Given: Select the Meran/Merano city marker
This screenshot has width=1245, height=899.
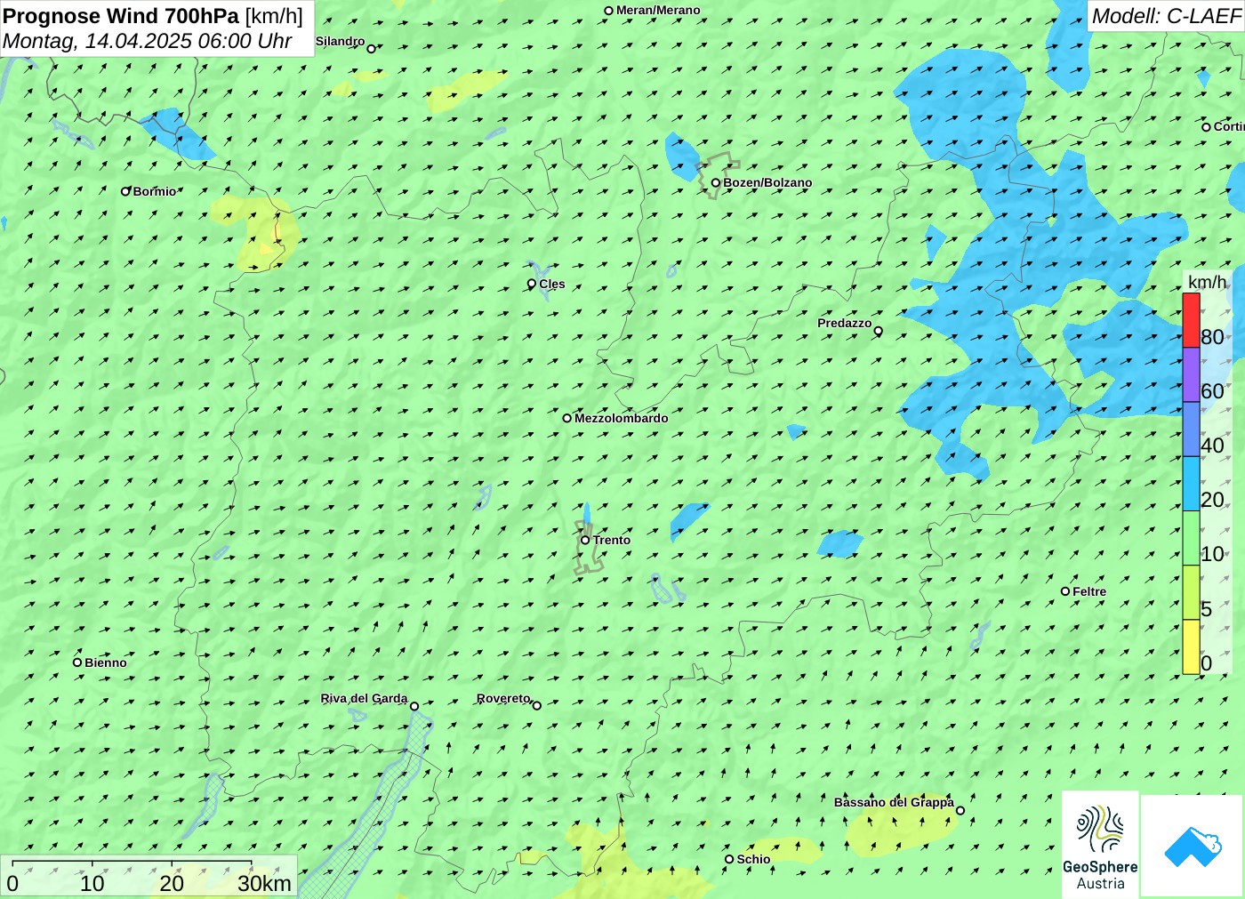Looking at the screenshot, I should tap(608, 11).
